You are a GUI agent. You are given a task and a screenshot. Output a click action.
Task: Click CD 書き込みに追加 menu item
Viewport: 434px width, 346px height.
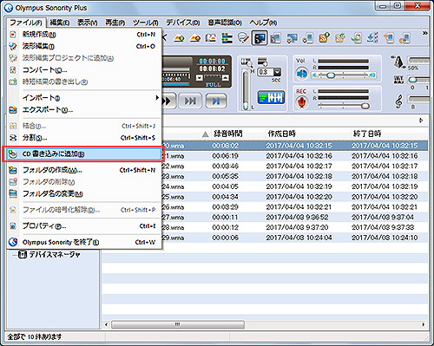point(83,153)
